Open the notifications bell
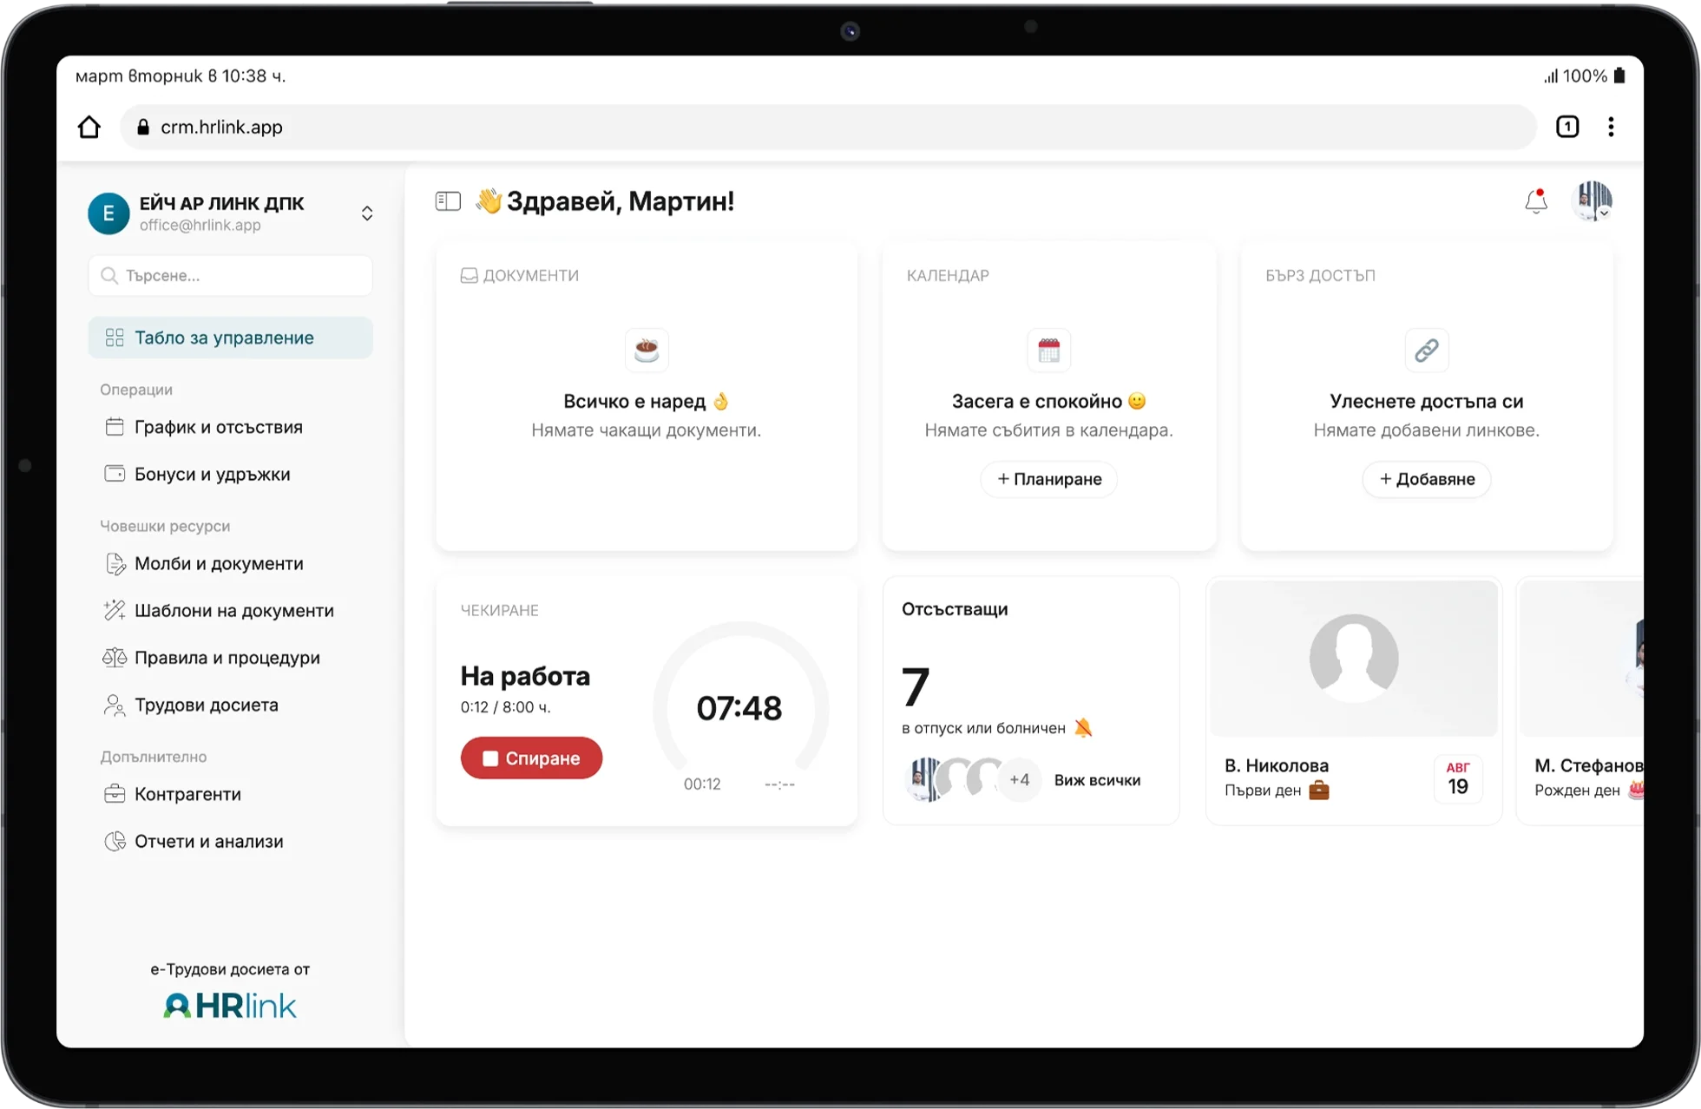 point(1536,201)
